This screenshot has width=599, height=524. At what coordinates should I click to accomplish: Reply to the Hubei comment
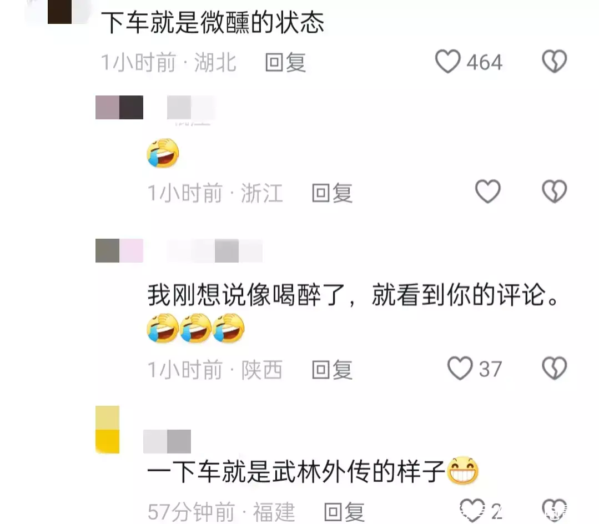coord(285,62)
